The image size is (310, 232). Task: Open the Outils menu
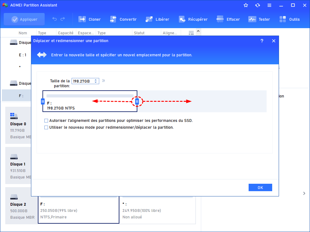[290, 19]
